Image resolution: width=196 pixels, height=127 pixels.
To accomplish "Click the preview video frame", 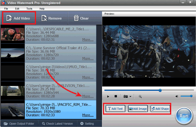I will [149, 51].
